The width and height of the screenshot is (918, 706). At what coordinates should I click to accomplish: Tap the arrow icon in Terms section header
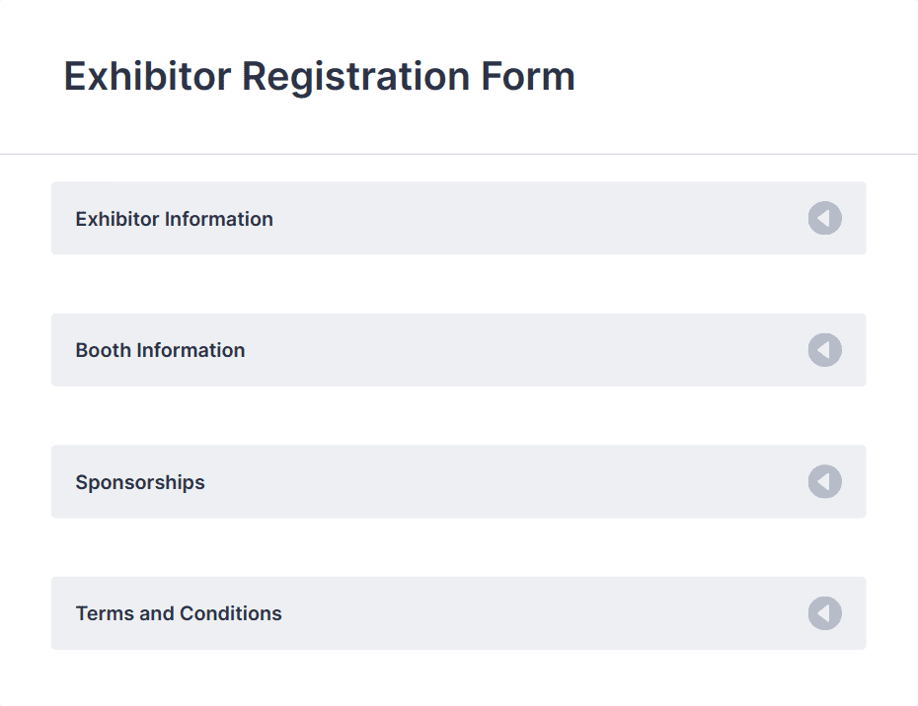825,613
